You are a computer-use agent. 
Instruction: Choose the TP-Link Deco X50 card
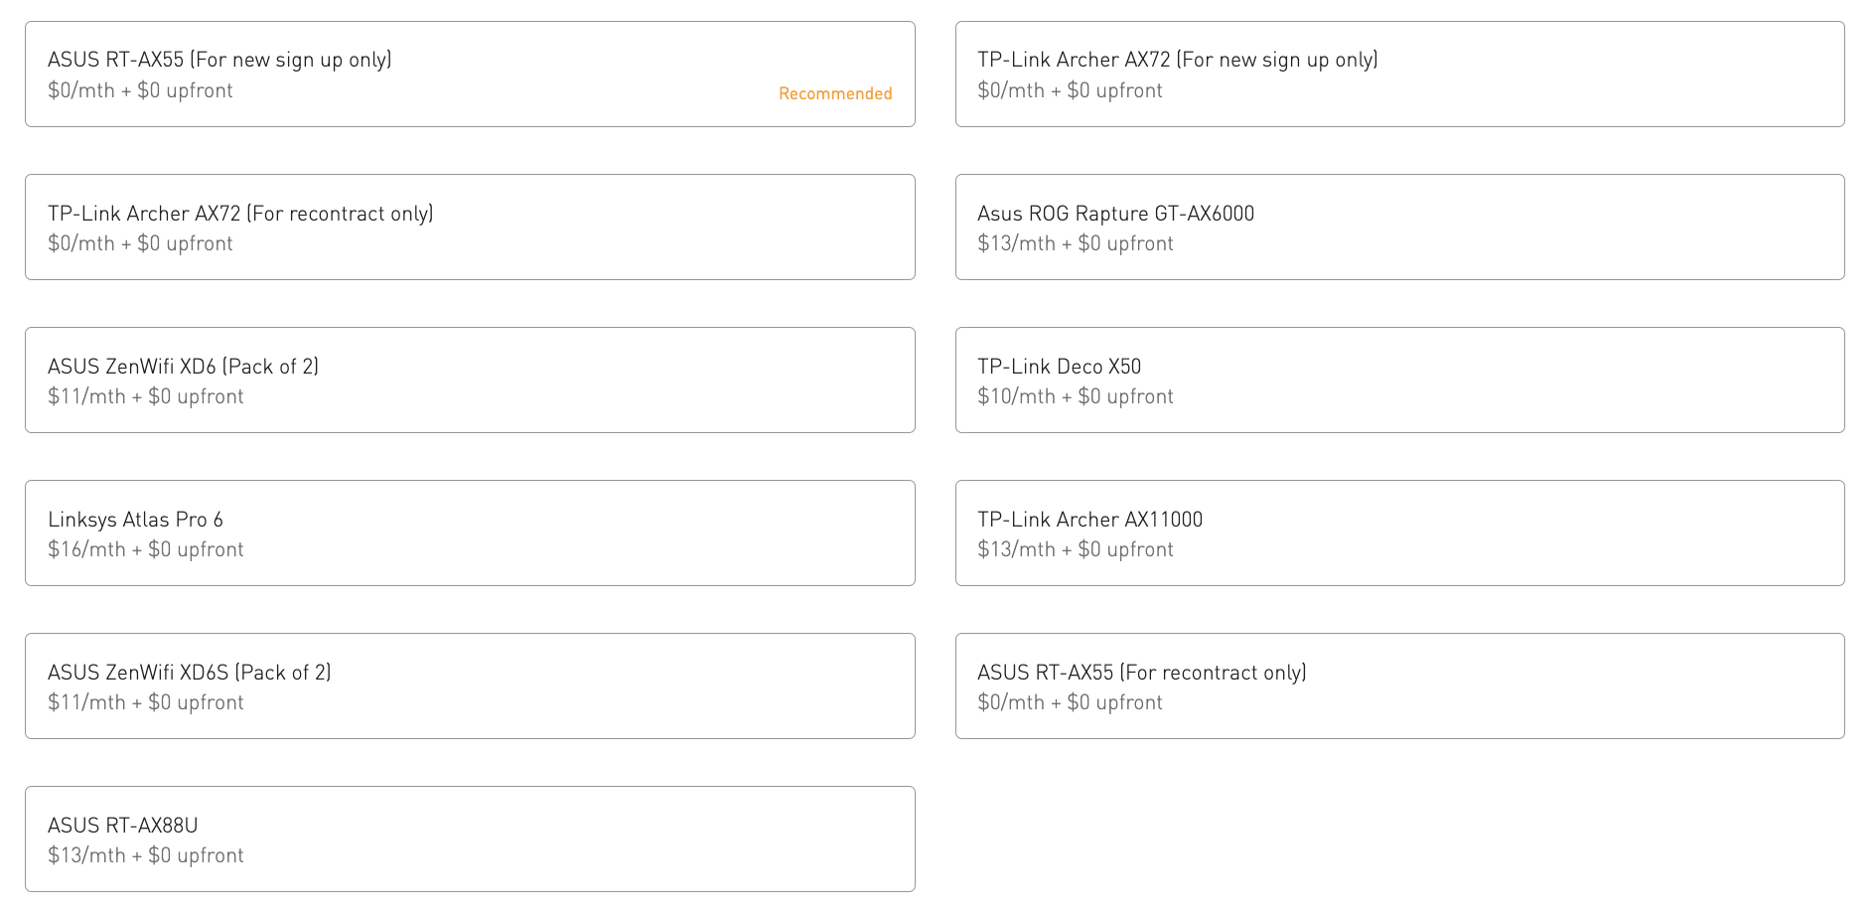(x=1399, y=381)
